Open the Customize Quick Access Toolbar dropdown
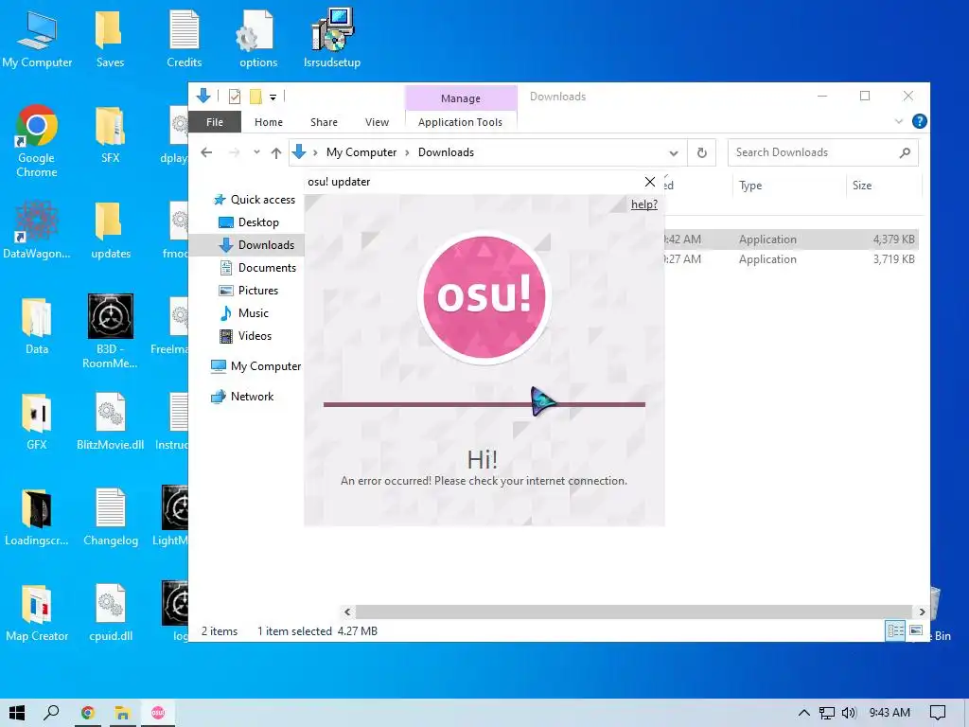The width and height of the screenshot is (969, 727). click(x=273, y=98)
